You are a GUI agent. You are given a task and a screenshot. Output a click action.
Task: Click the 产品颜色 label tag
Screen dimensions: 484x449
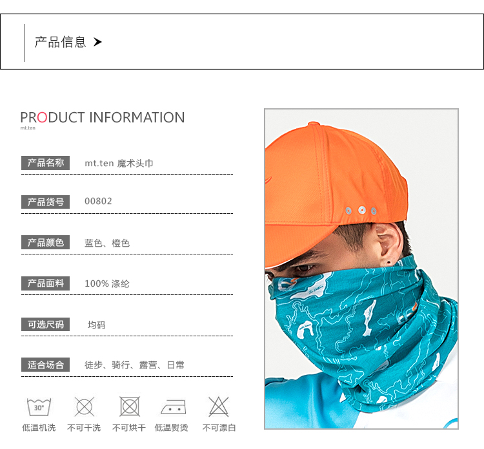[x=45, y=242]
